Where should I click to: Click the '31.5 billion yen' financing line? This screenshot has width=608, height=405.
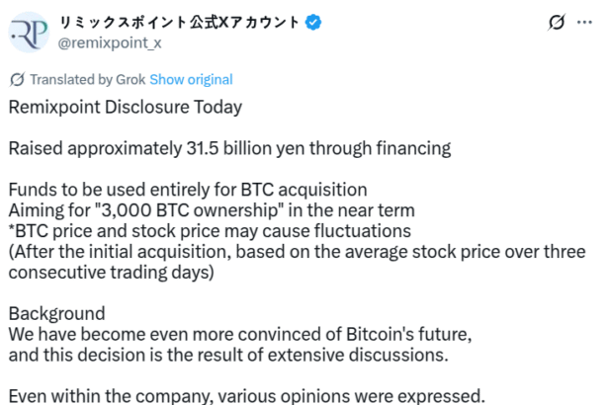(x=229, y=148)
